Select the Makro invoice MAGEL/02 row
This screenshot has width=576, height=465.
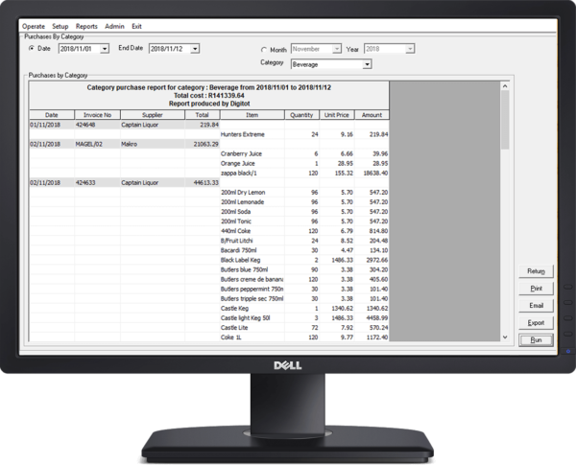click(124, 144)
